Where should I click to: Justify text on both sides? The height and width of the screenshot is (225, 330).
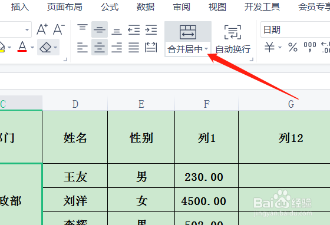(x=134, y=47)
